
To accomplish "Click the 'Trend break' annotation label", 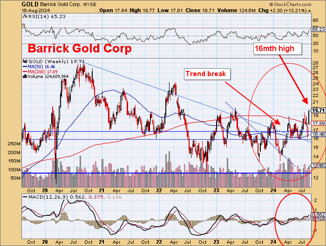I will pos(207,74).
